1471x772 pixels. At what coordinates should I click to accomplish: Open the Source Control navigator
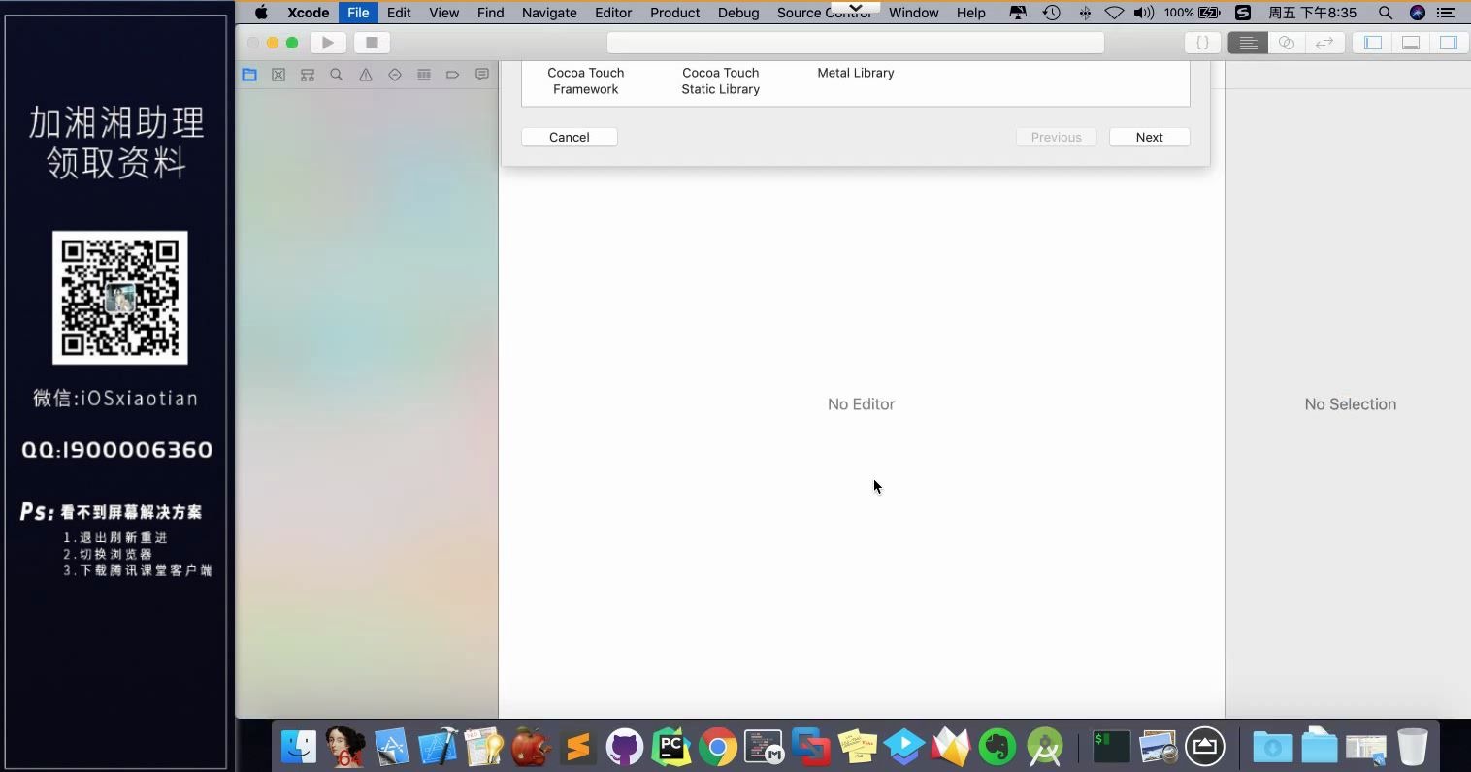278,75
